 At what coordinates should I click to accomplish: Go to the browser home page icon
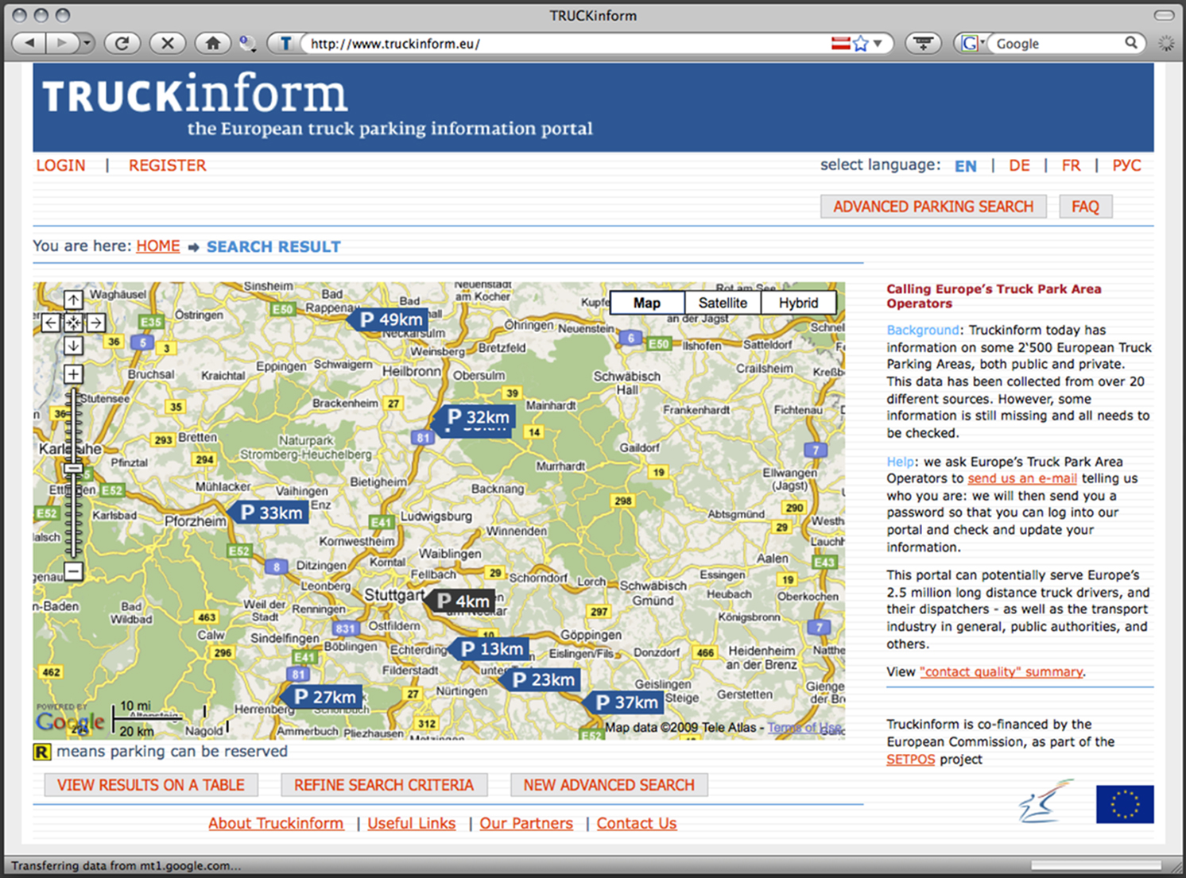pyautogui.click(x=212, y=44)
